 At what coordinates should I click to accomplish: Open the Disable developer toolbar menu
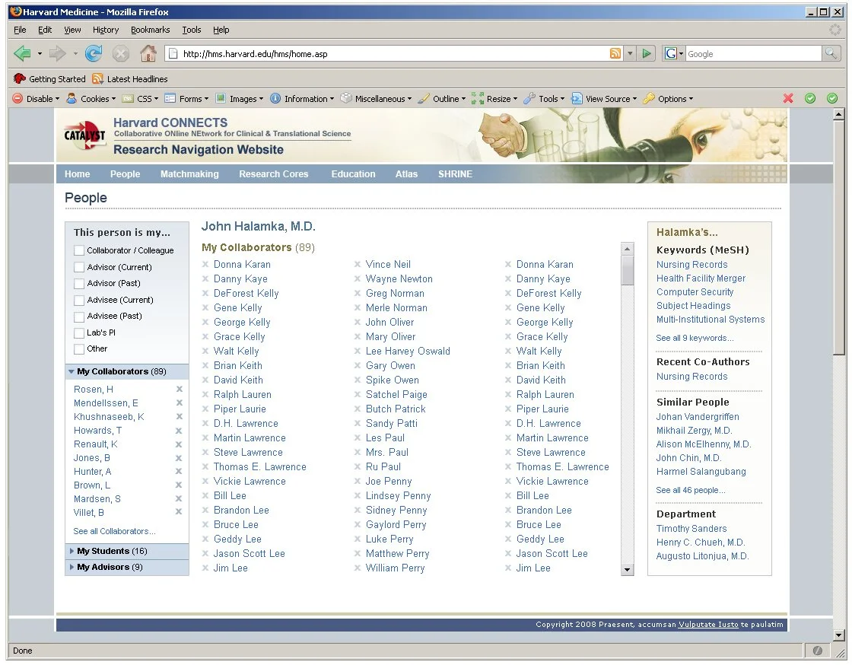click(x=36, y=98)
